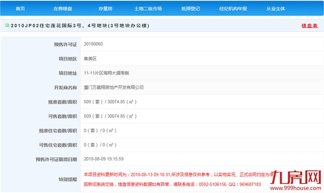
Task: Select the 批准套数/面积 label
Action: click(x=63, y=102)
